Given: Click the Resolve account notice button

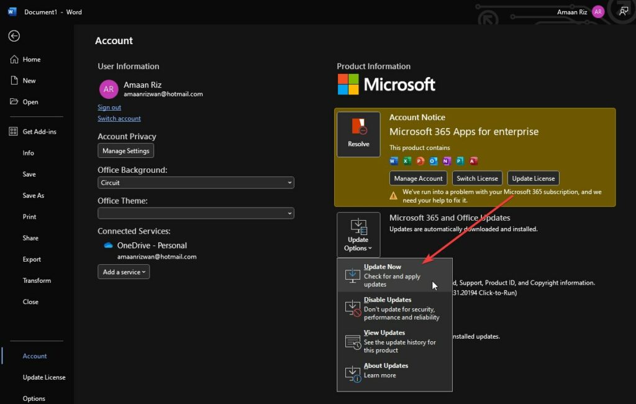Looking at the screenshot, I should [358, 134].
